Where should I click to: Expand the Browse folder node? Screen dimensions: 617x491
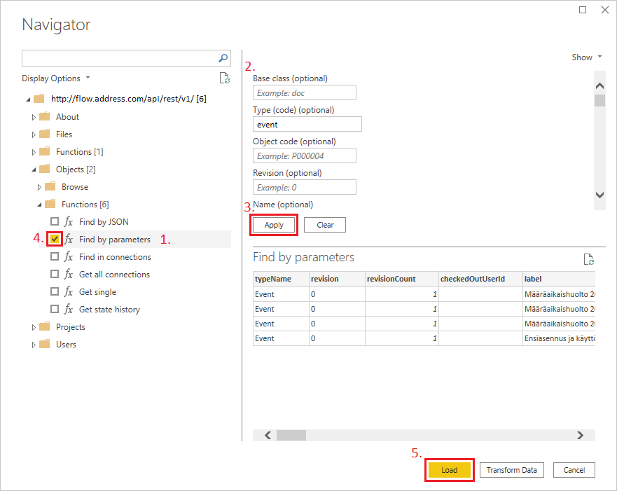pyautogui.click(x=39, y=187)
